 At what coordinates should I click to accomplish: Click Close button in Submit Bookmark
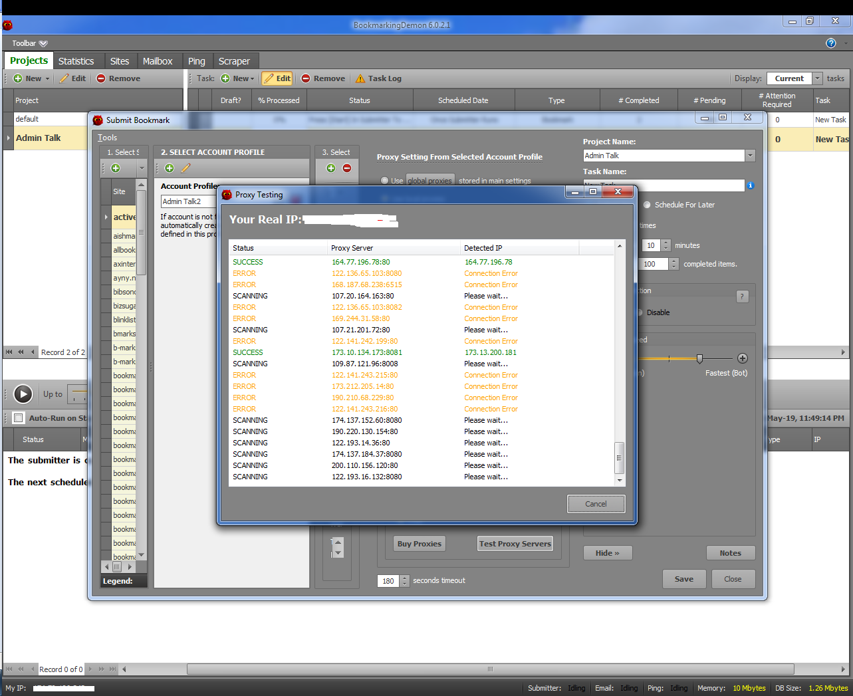[x=733, y=579]
